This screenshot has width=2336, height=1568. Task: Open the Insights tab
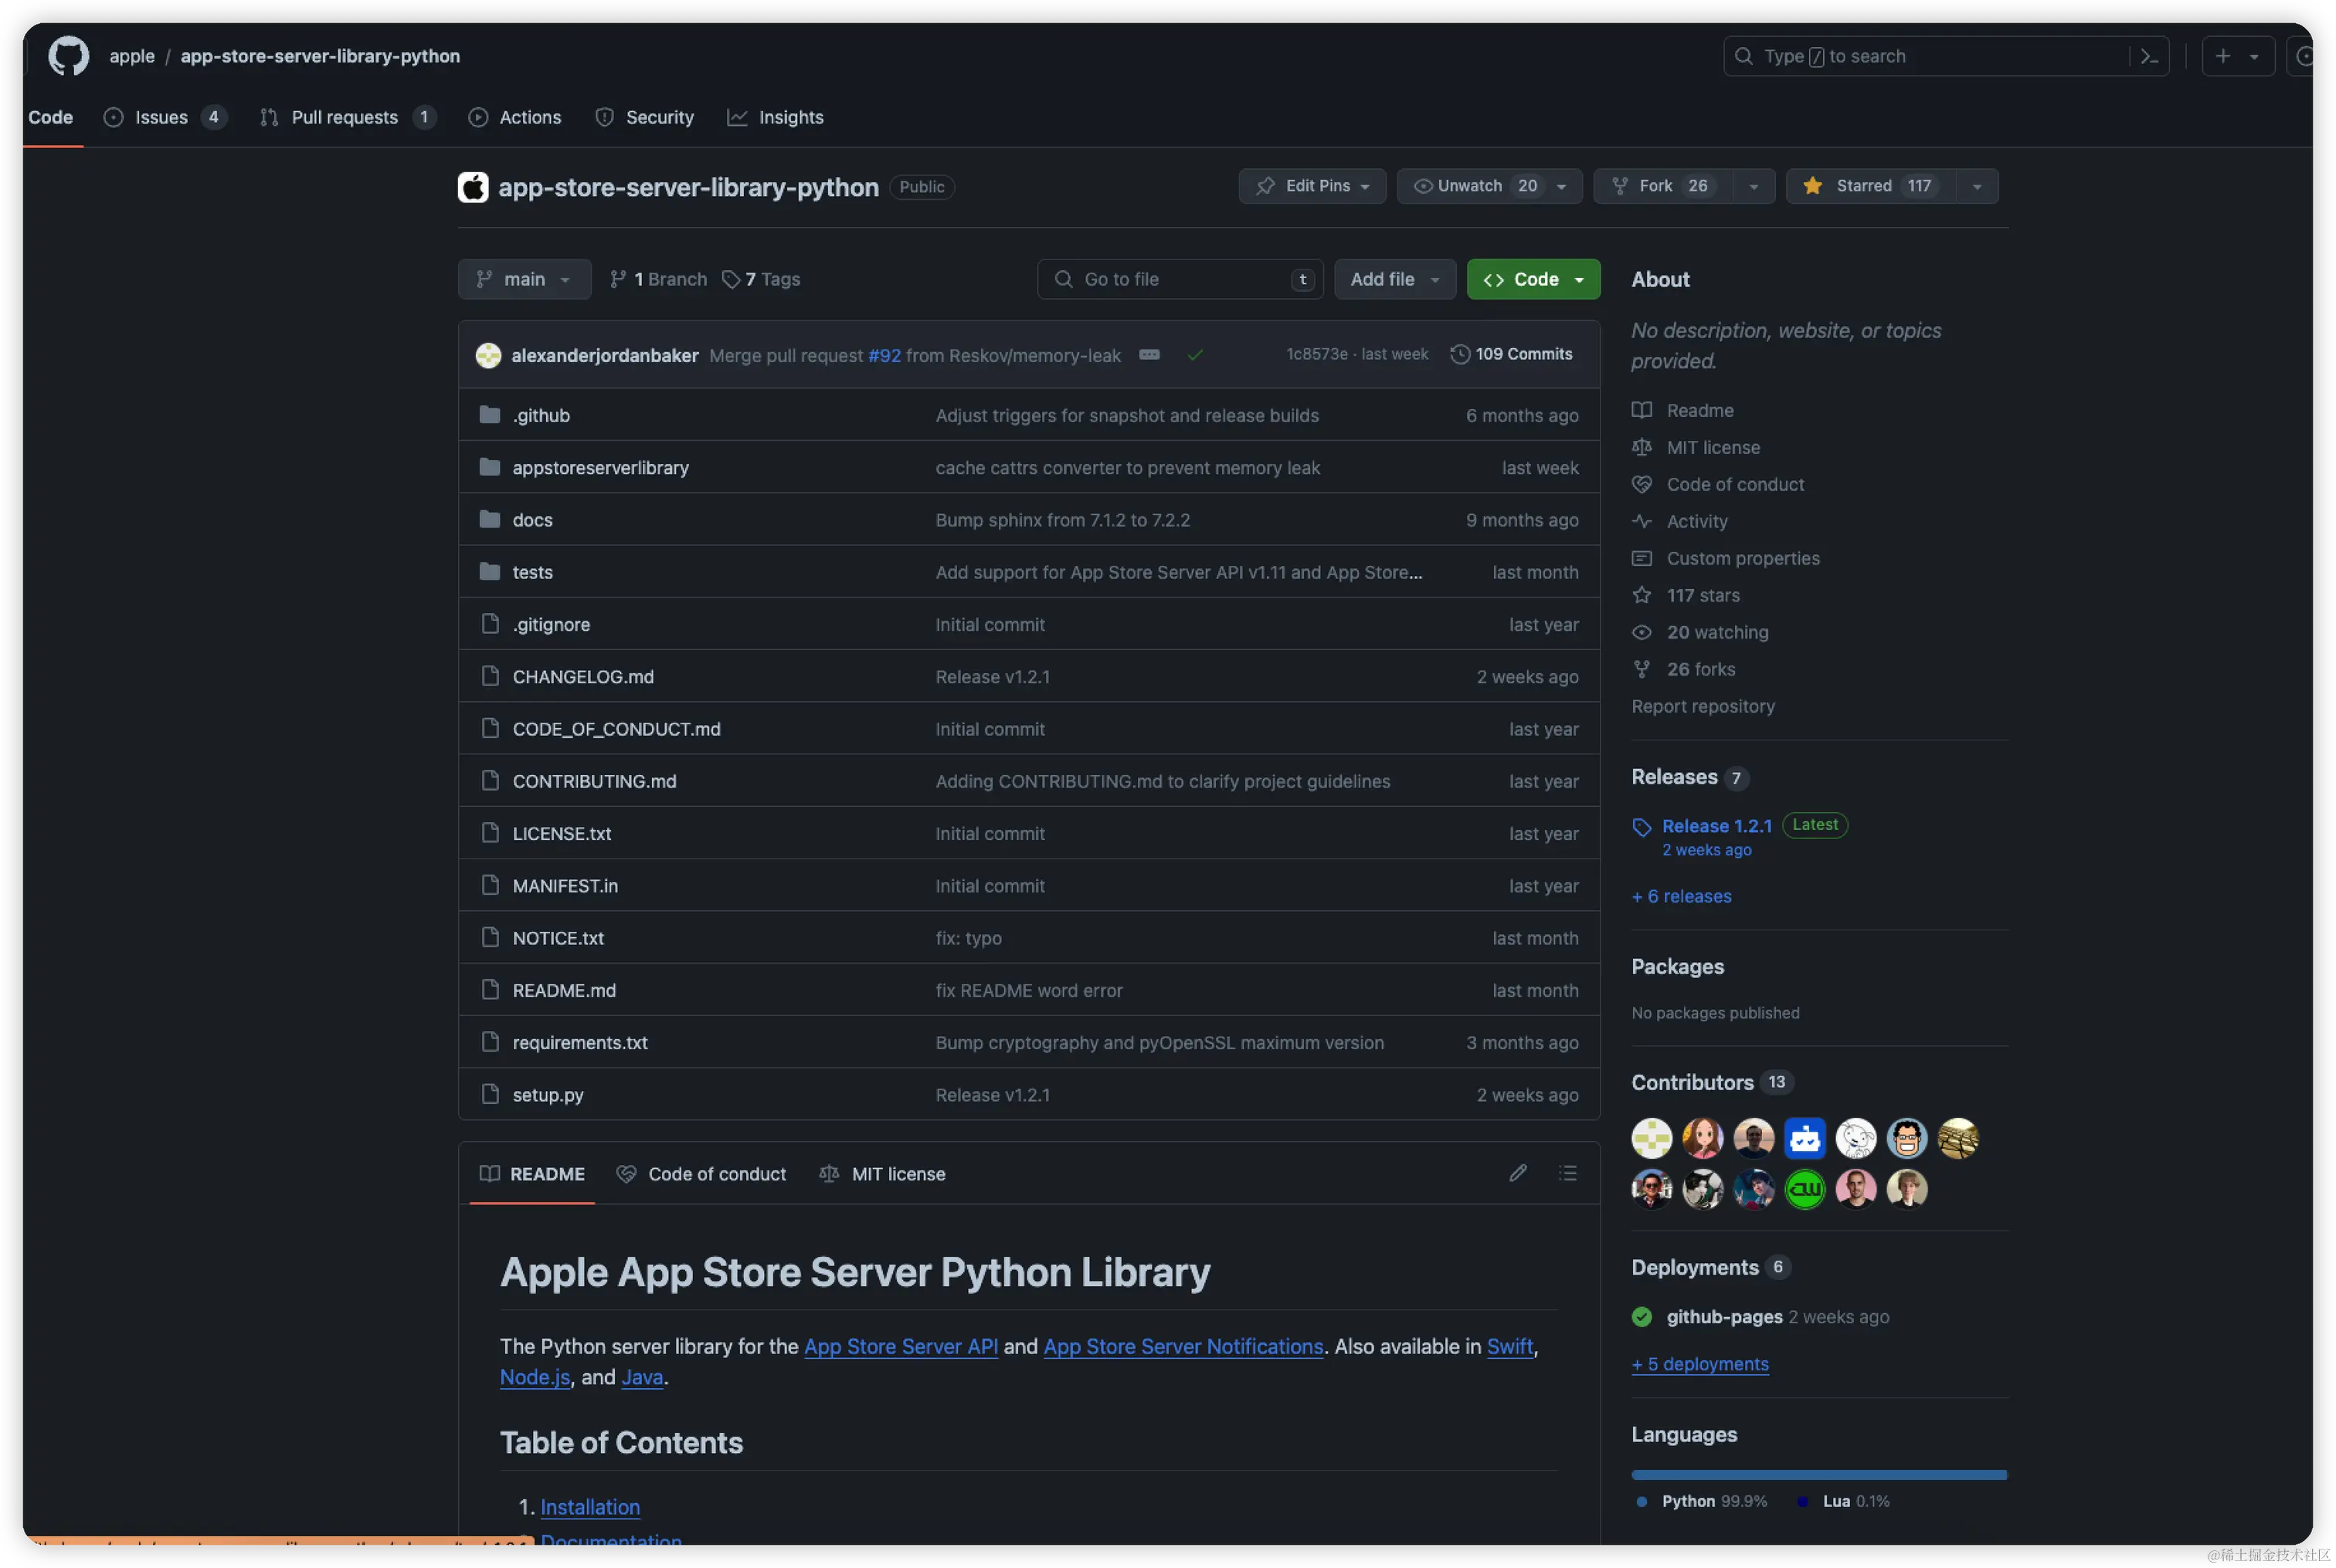coord(776,117)
